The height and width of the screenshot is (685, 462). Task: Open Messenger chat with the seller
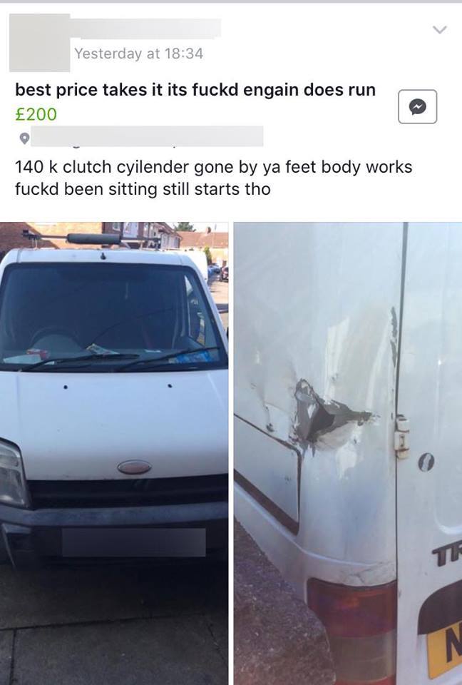coord(418,106)
